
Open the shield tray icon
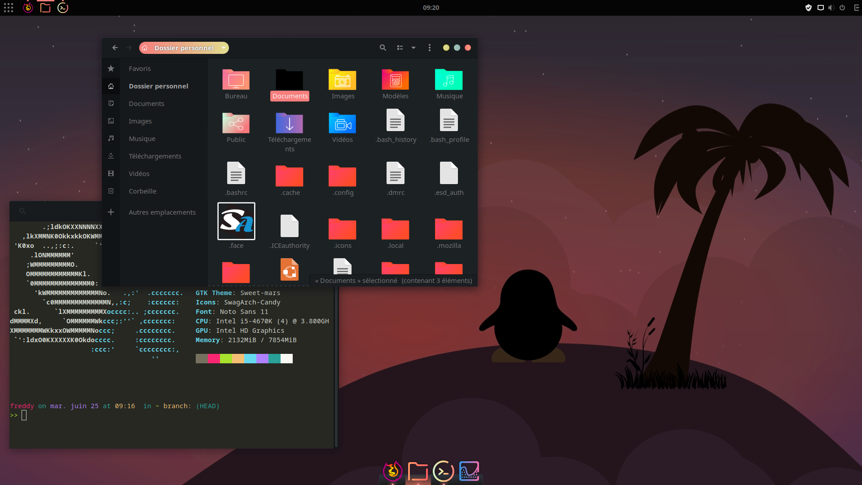[809, 8]
